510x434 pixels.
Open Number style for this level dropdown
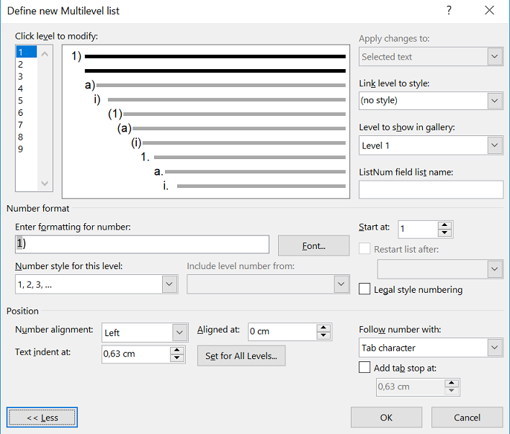click(169, 285)
